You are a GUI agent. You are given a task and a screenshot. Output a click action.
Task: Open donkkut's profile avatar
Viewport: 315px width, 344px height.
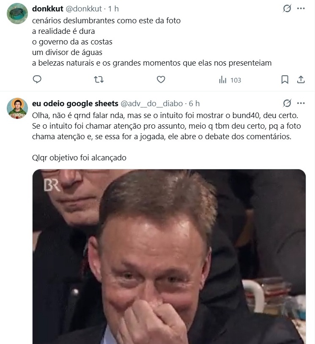17,14
